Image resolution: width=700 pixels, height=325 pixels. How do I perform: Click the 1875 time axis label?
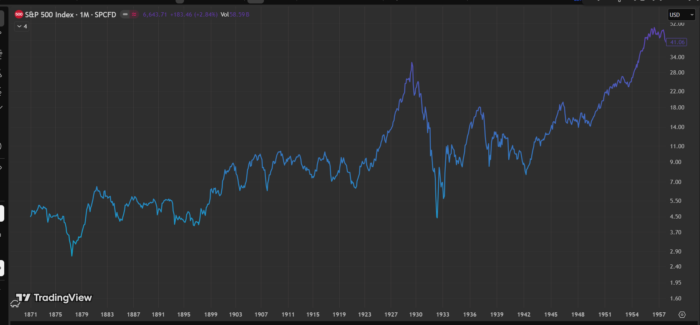click(55, 315)
